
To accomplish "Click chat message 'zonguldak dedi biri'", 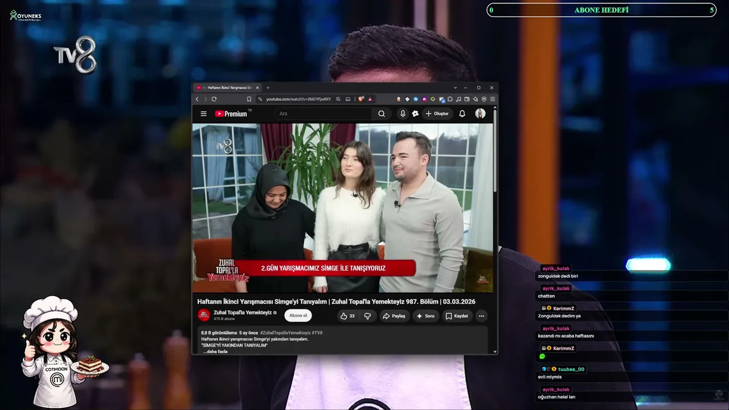I will [x=558, y=276].
